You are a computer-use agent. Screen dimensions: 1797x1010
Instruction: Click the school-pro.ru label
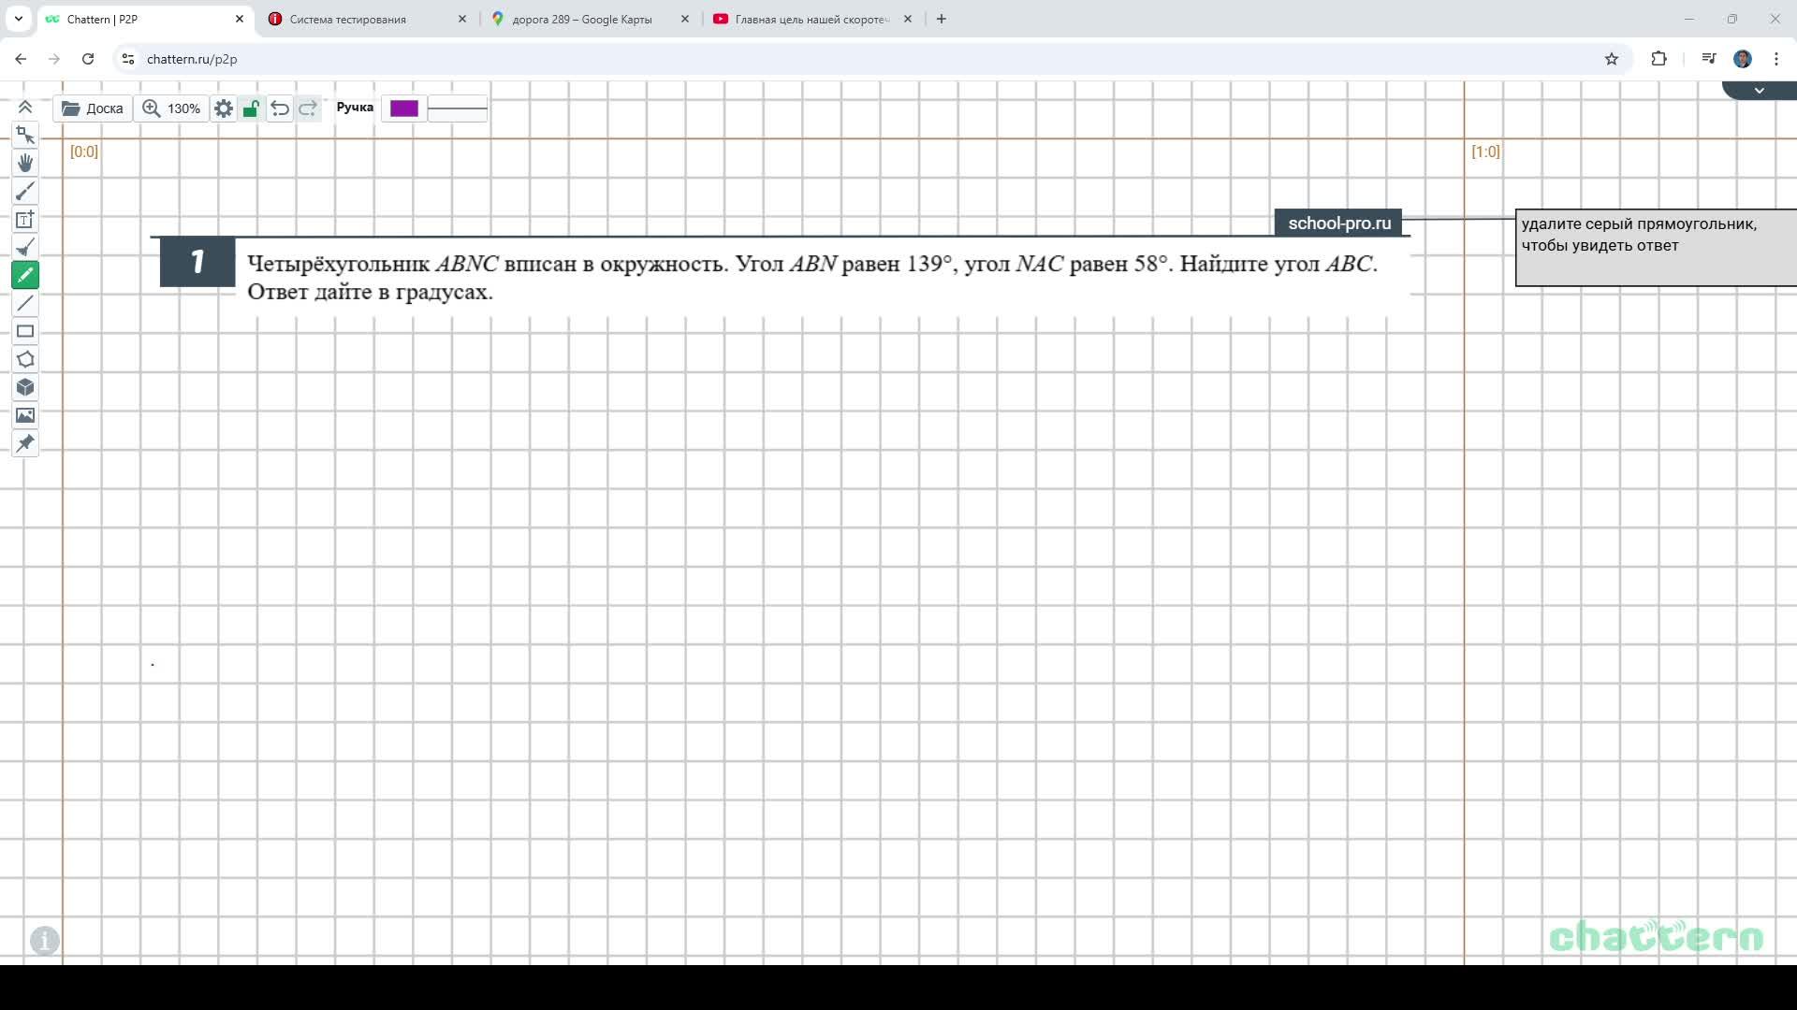[x=1338, y=223]
